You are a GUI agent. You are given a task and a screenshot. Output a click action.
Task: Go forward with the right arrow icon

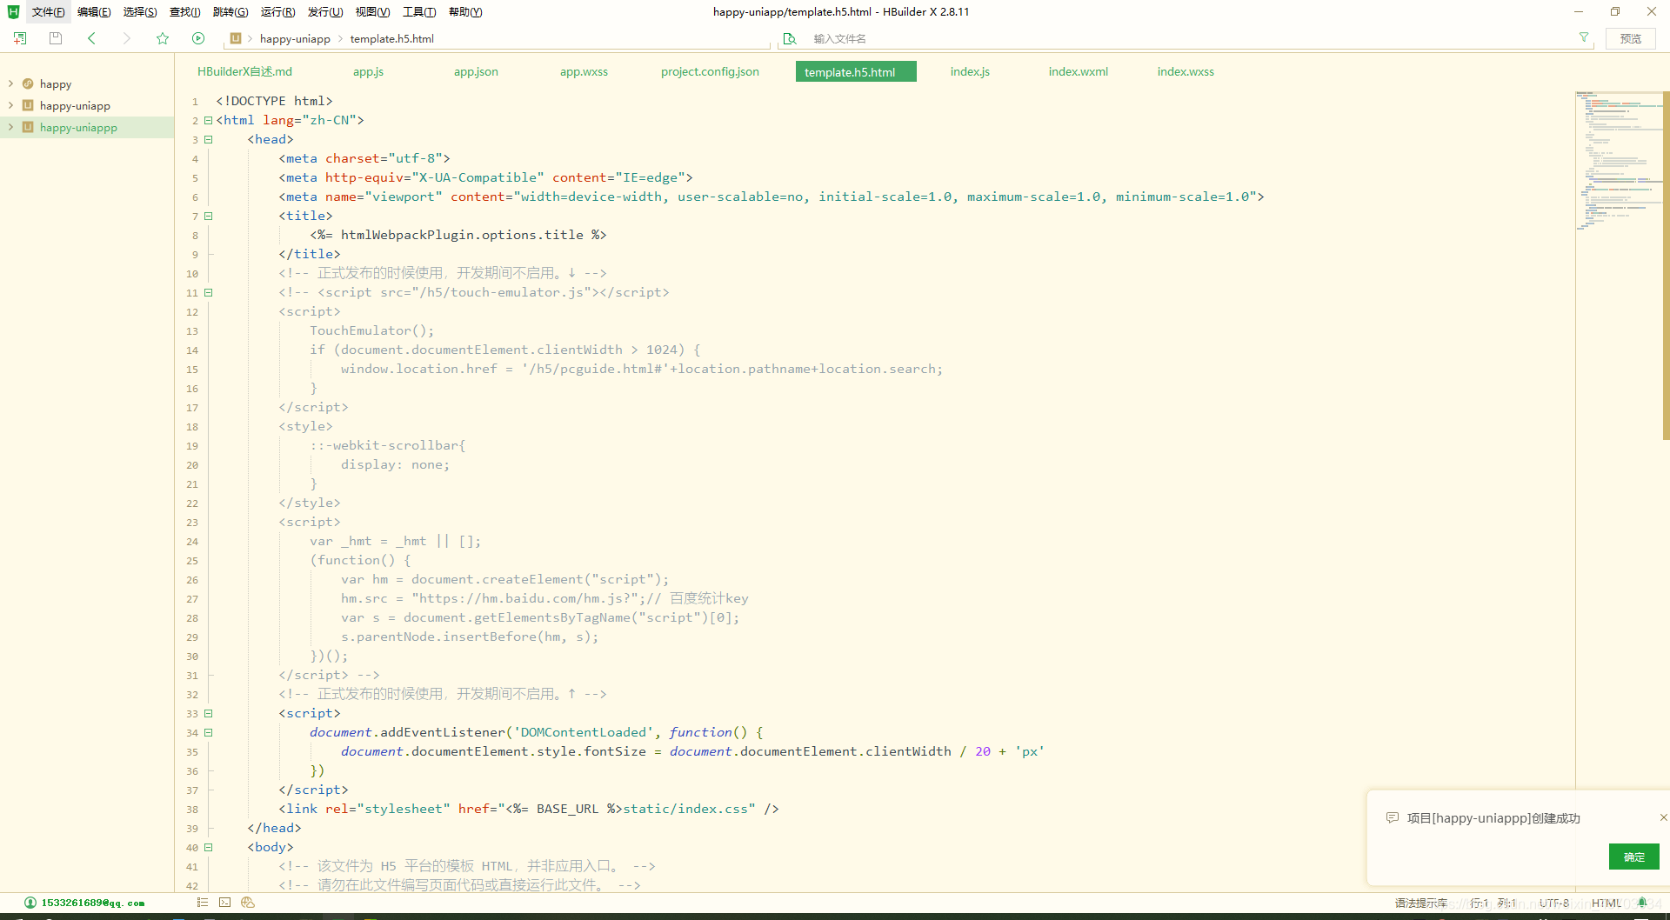click(x=127, y=38)
